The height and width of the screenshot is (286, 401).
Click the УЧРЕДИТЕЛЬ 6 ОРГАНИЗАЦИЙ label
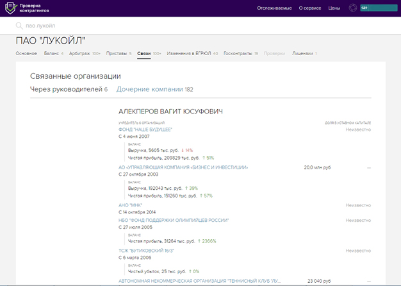click(x=142, y=123)
